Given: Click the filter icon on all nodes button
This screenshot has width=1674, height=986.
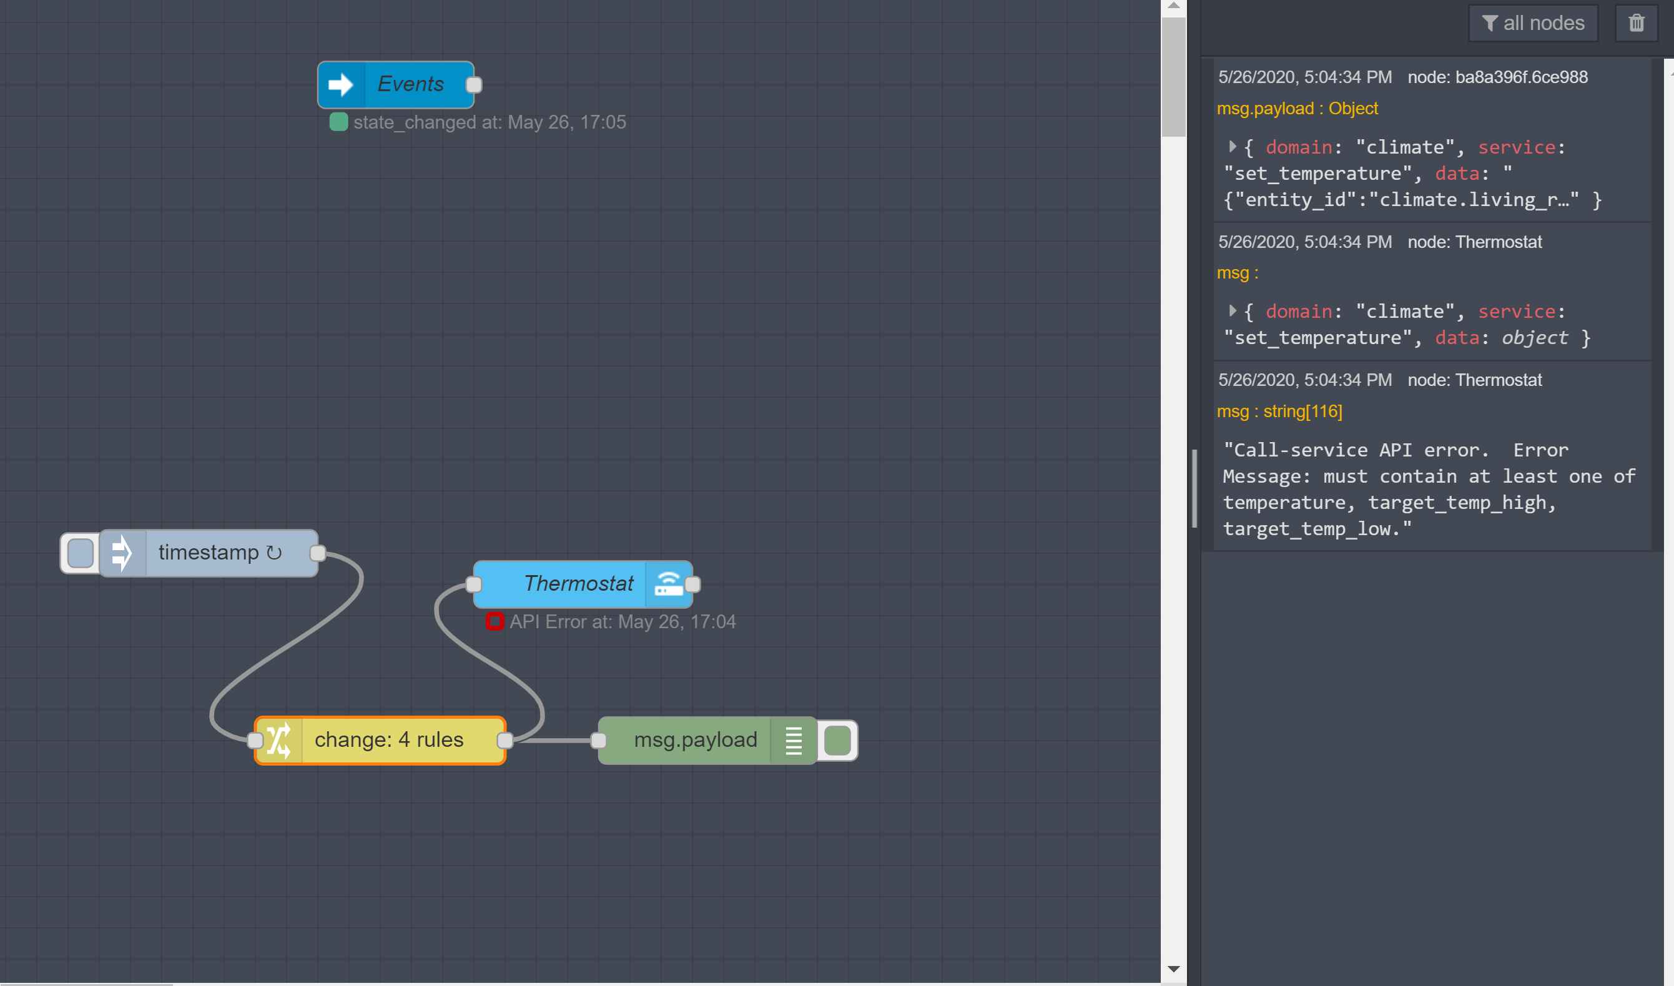Looking at the screenshot, I should click(x=1489, y=23).
